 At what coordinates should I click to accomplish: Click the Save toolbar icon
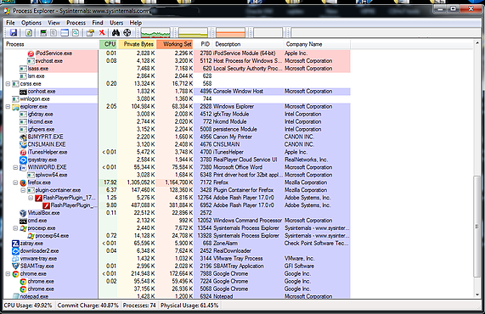14,32
